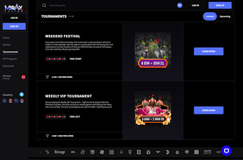Screen dimensions: 243x160
Task: Click the B letter provider logo
Action: (139, 152)
